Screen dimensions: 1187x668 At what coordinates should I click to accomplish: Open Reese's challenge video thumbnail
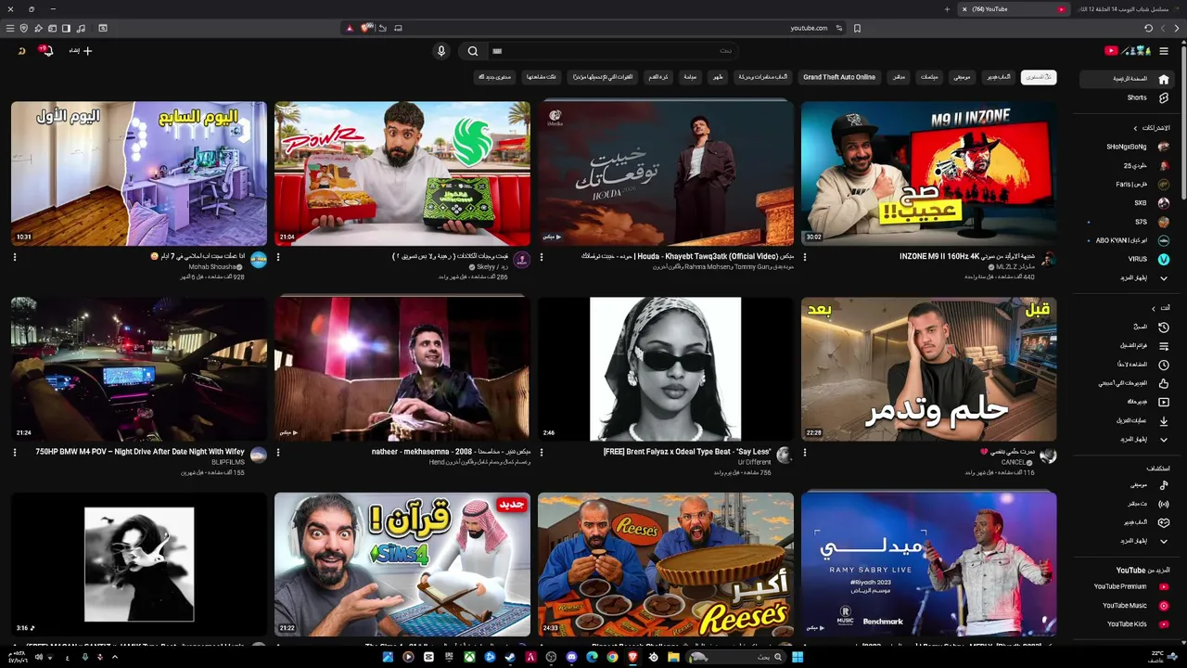click(666, 564)
